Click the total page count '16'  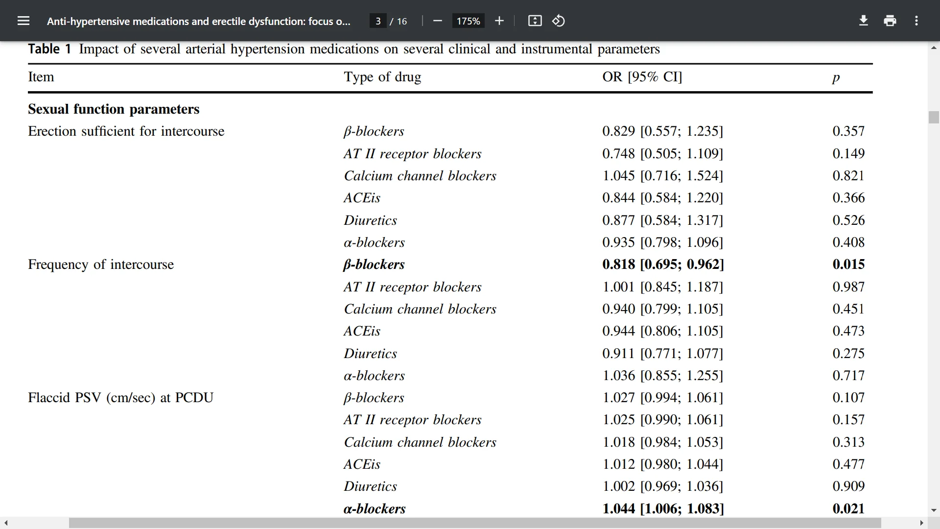pos(402,21)
